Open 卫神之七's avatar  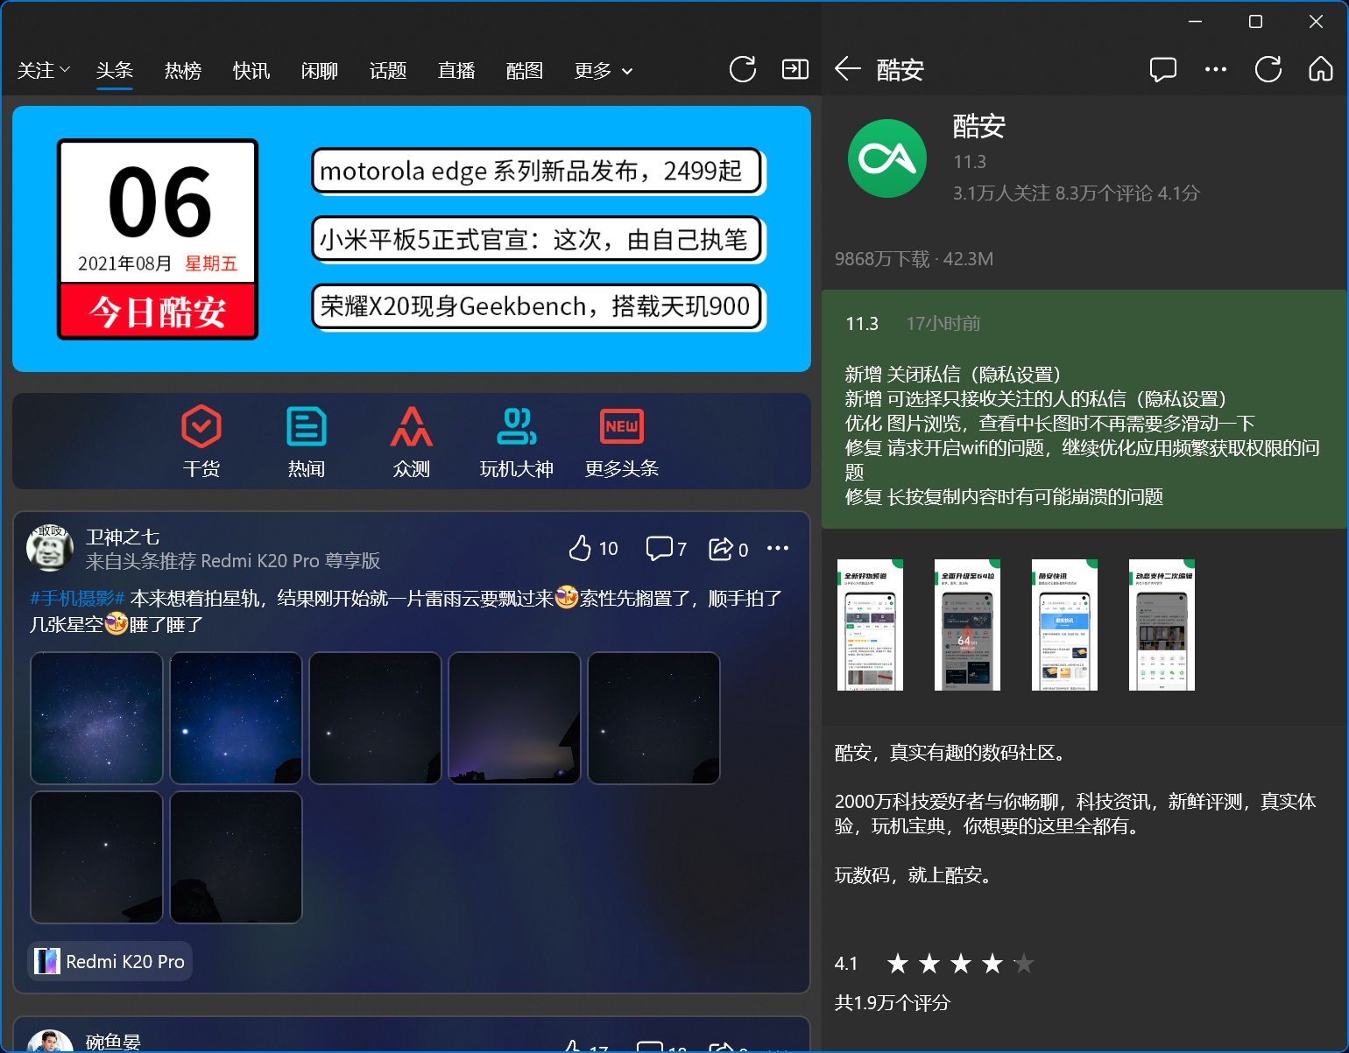[x=50, y=548]
